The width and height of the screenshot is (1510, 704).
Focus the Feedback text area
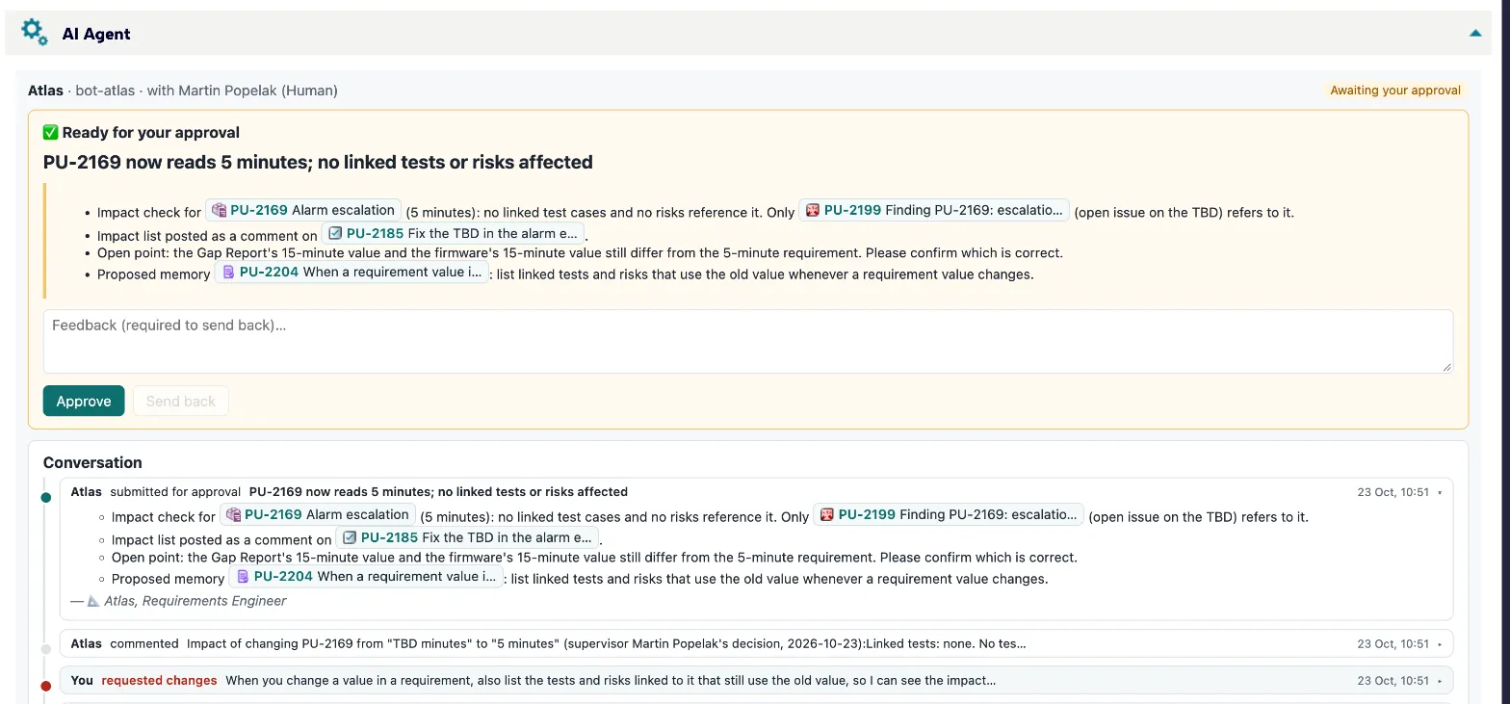pos(747,341)
